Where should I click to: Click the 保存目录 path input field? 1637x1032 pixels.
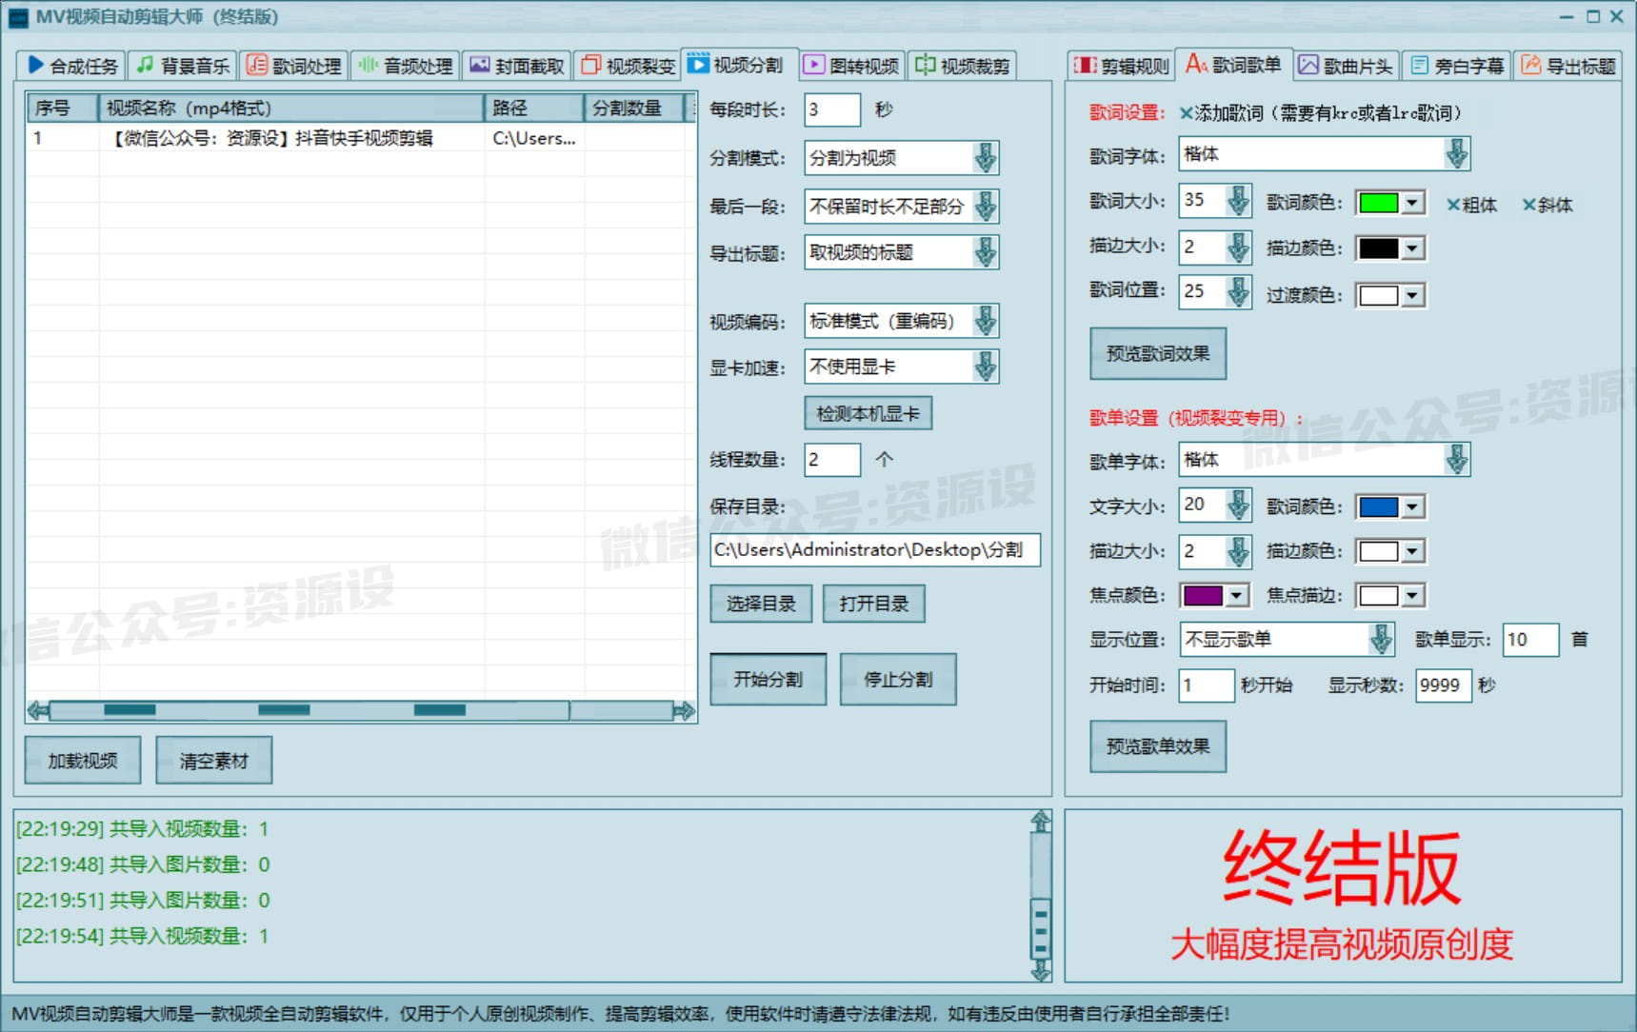(x=874, y=550)
